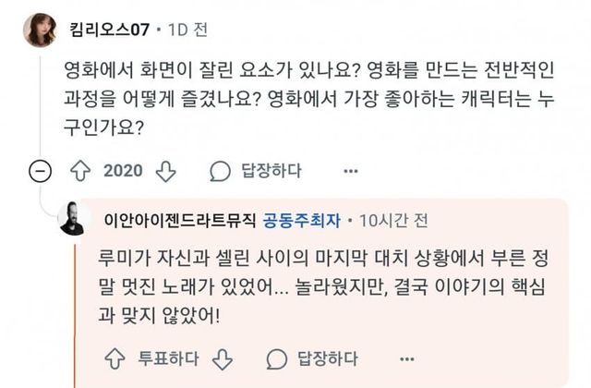Click the 공동주최자 co-host badge
The width and height of the screenshot is (591, 388).
point(304,221)
